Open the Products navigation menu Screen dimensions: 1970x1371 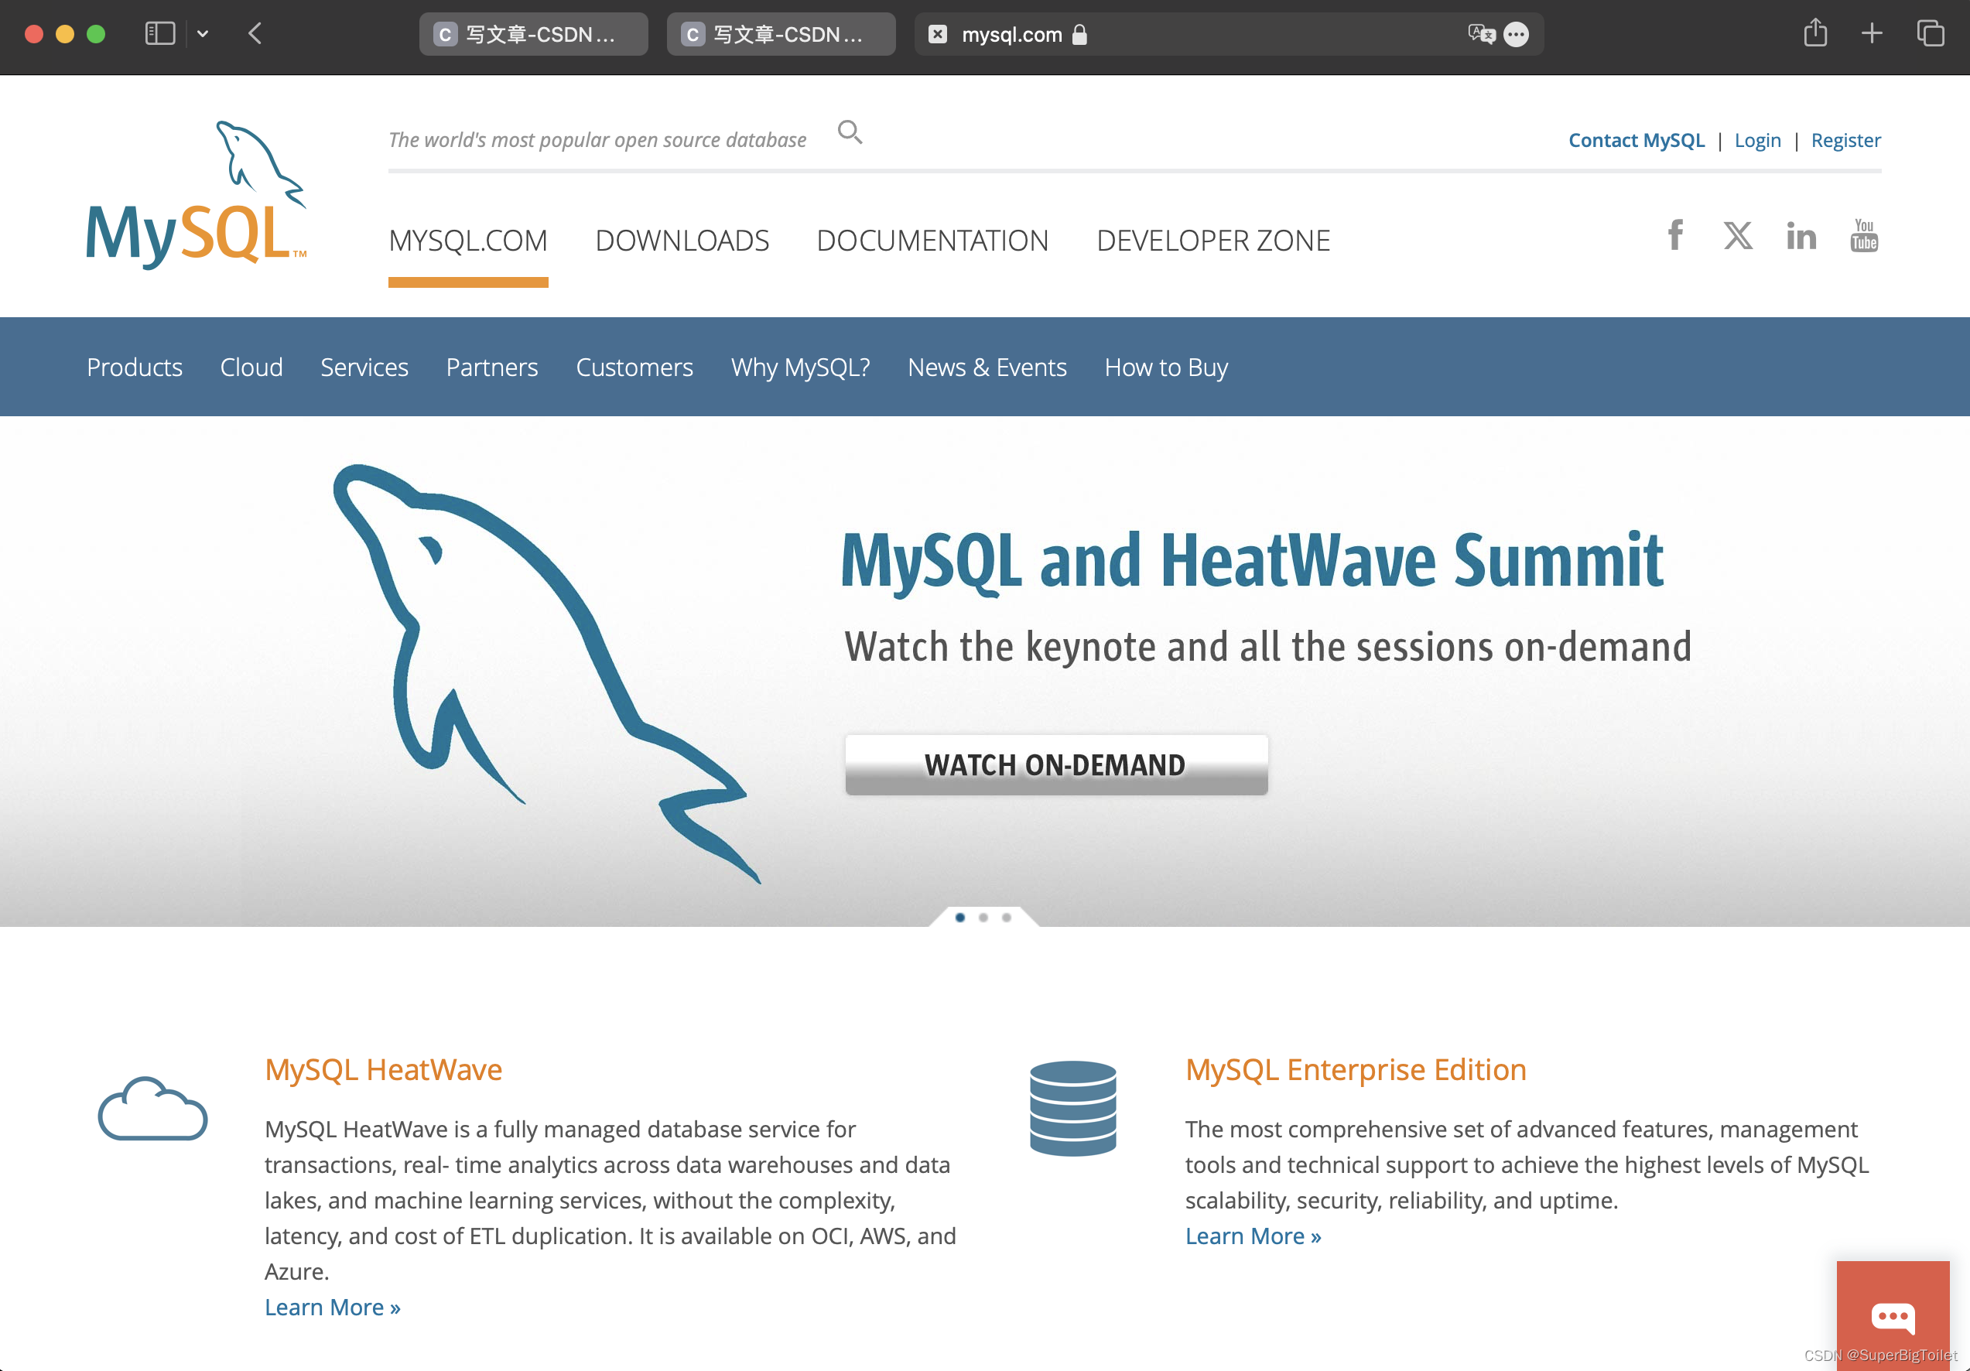click(134, 368)
